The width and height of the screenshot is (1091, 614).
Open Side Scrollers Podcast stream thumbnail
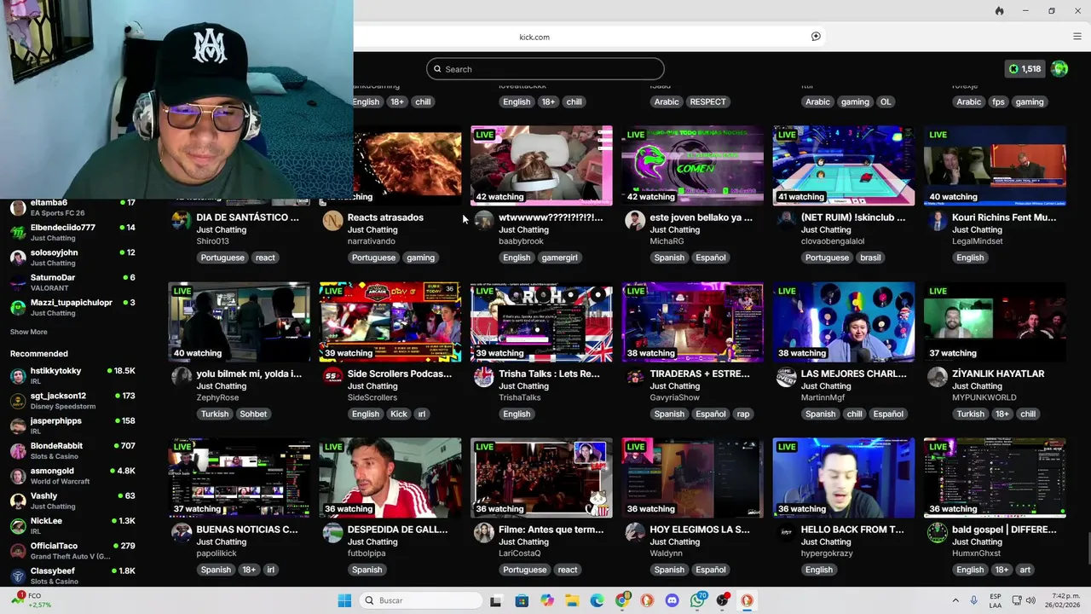click(x=390, y=322)
